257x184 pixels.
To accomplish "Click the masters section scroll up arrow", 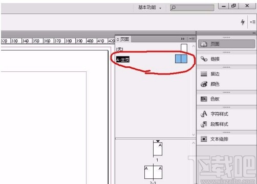I will (194, 46).
